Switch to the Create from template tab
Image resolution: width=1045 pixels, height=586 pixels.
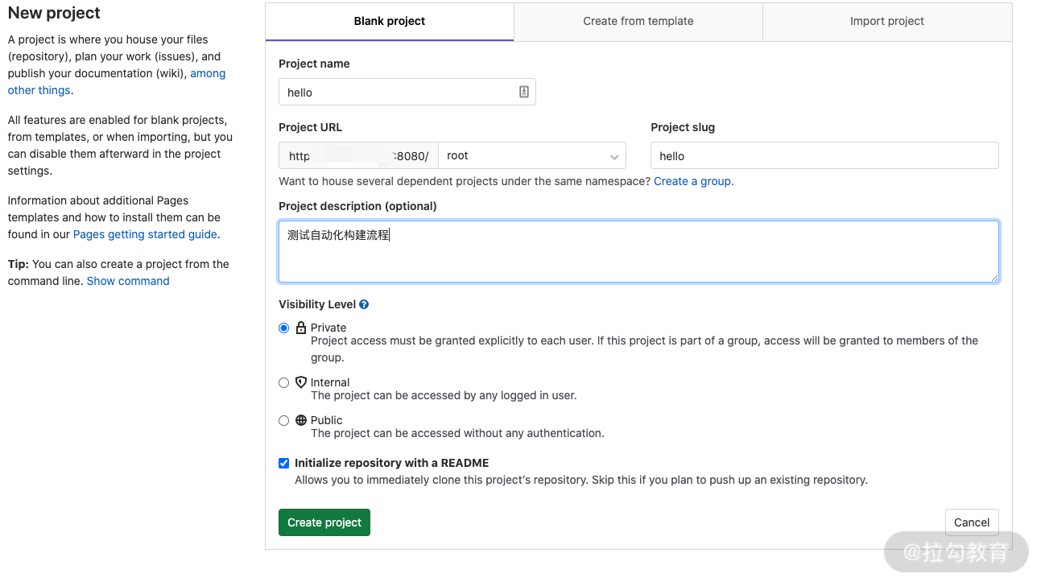[638, 21]
